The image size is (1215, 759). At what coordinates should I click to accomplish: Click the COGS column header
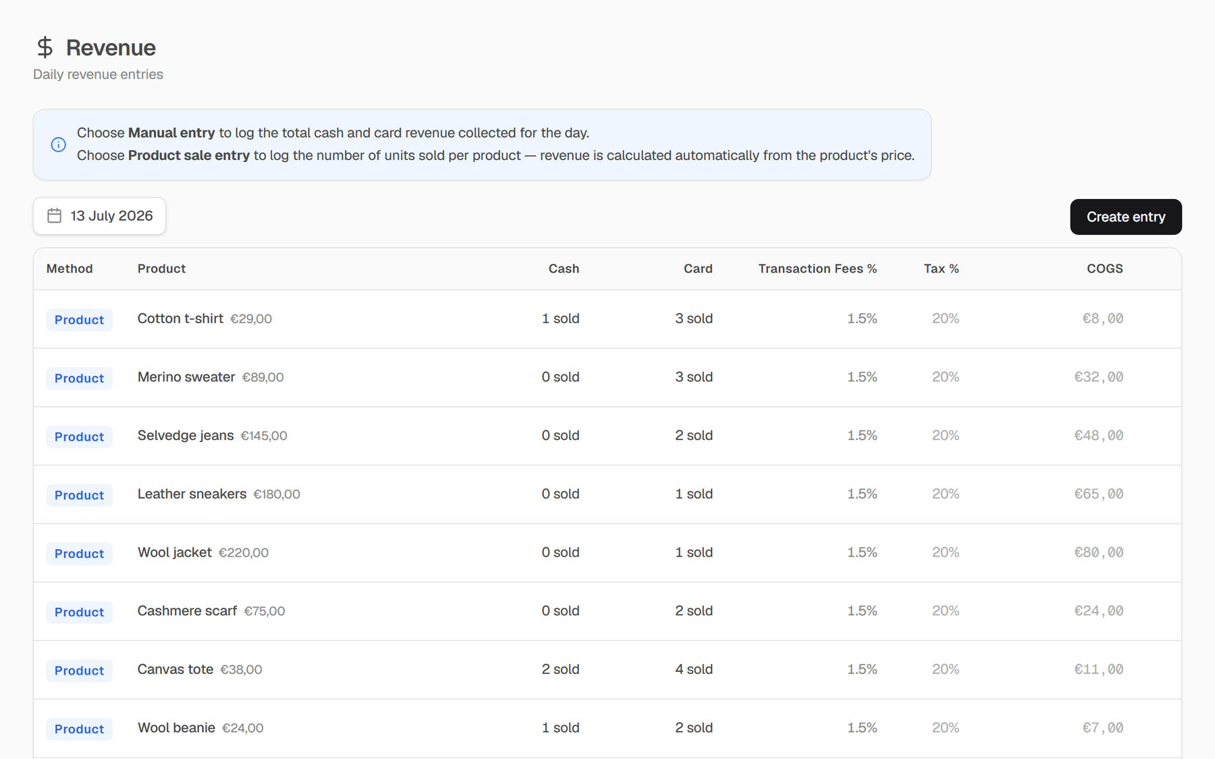[1105, 269]
